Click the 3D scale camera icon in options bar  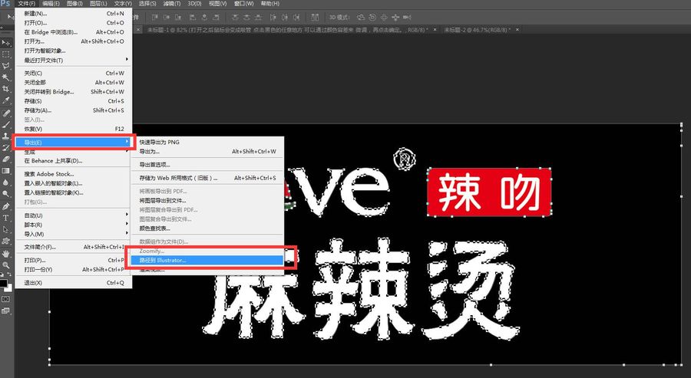click(407, 17)
